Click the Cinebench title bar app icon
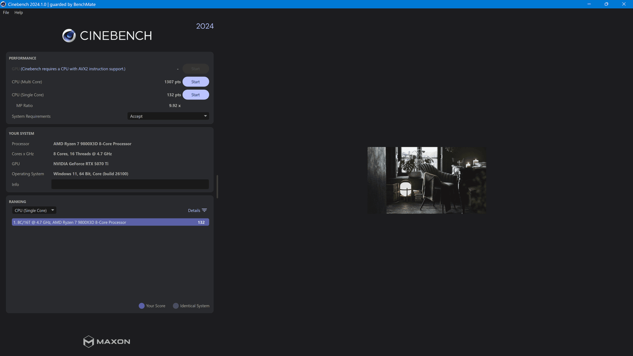Viewport: 633px width, 356px height. pyautogui.click(x=3, y=4)
